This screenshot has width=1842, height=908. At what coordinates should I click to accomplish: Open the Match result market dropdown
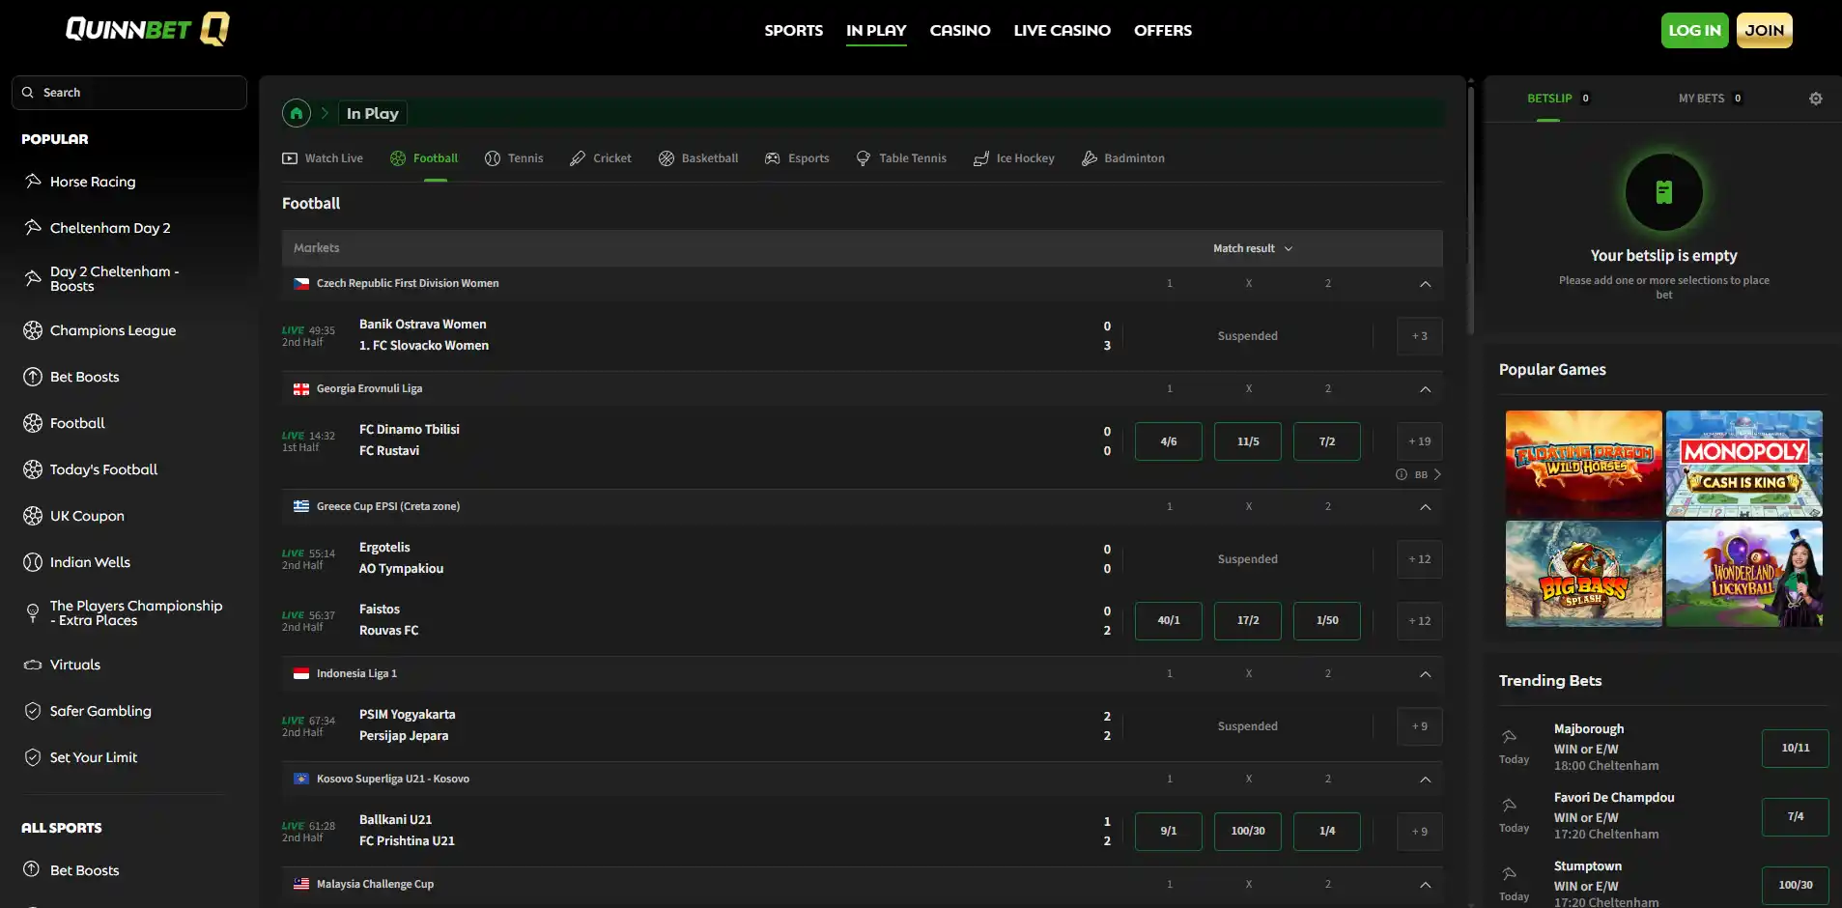tap(1253, 248)
